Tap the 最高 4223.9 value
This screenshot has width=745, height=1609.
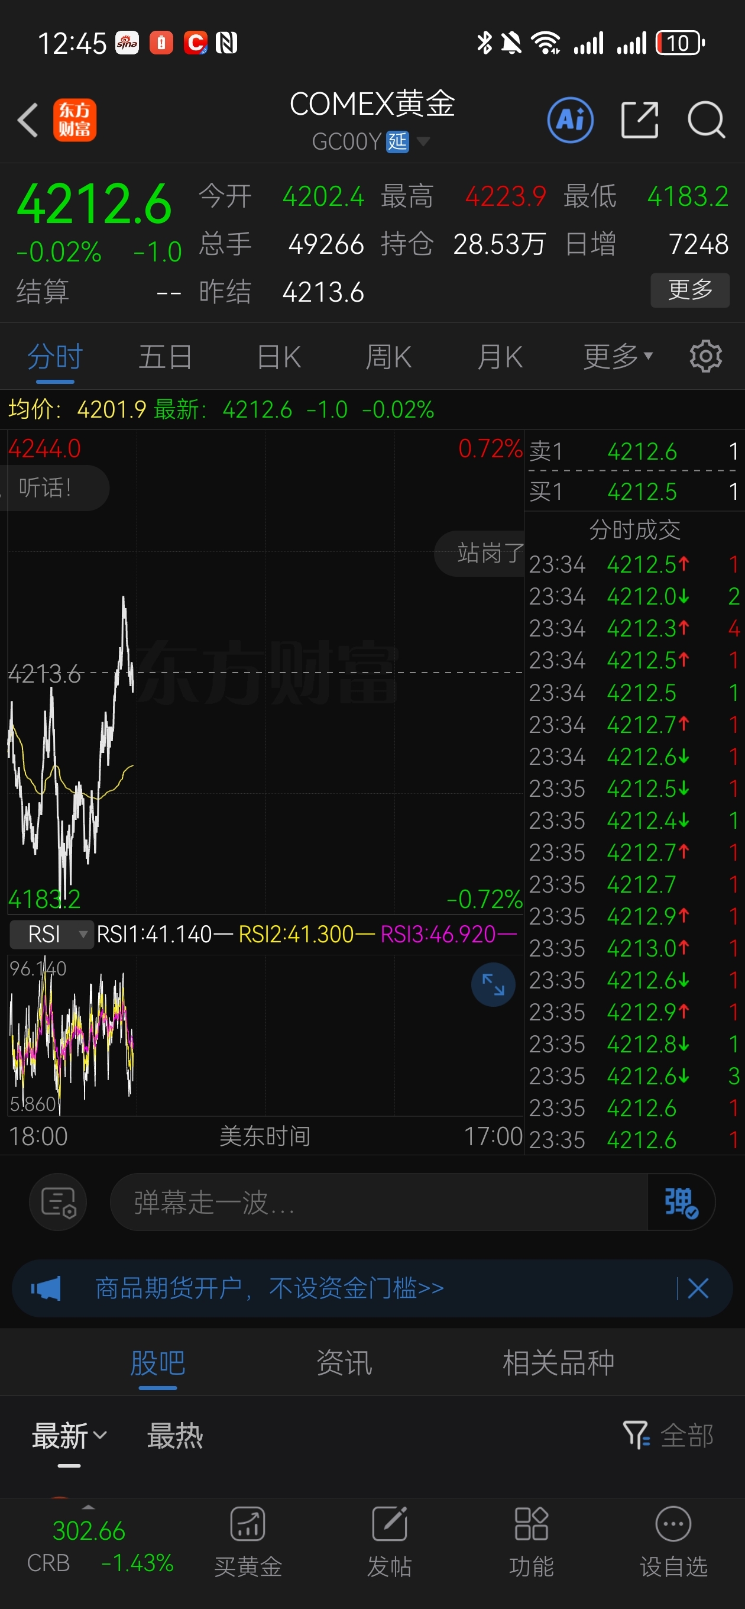coord(505,197)
